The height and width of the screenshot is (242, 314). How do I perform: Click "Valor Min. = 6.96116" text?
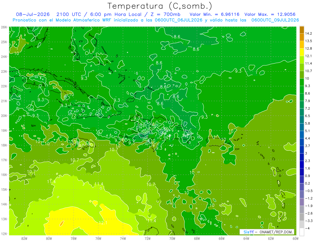point(214,14)
